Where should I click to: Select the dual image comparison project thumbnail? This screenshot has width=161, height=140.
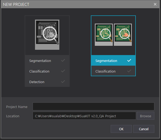click(113, 35)
